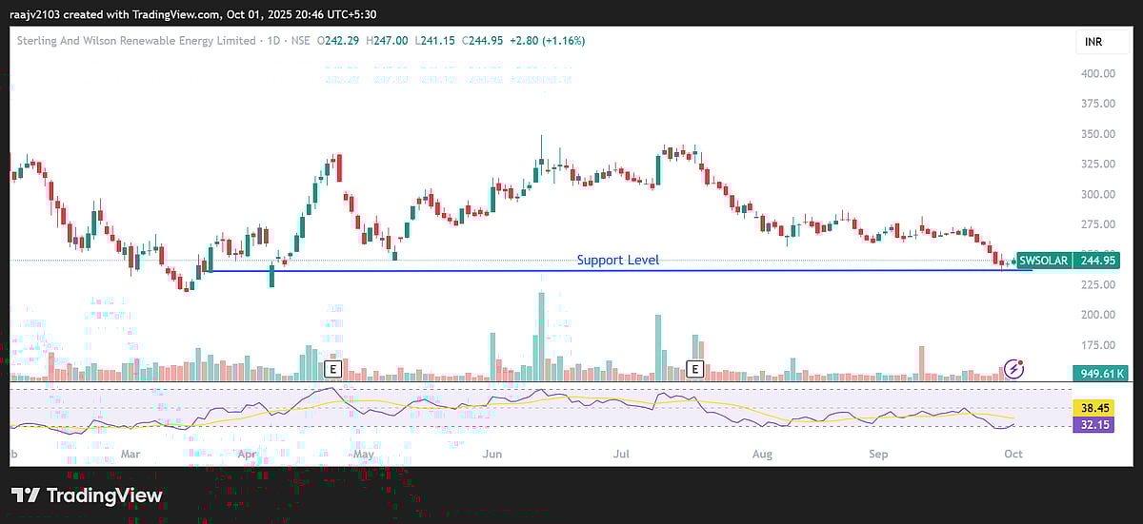Open the INR currency selector
The height and width of the screenshot is (524, 1143).
pos(1093,43)
